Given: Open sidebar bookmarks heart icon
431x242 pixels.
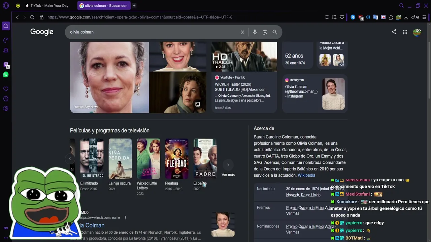Looking at the screenshot, I should pos(6,89).
